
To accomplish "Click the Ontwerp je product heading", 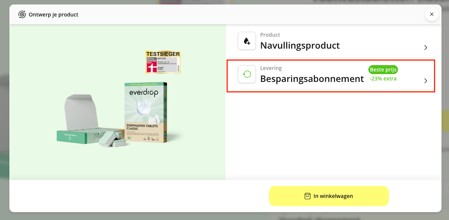I will tap(53, 15).
